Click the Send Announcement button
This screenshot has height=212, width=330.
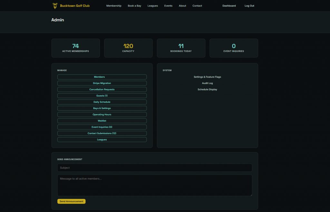click(71, 201)
